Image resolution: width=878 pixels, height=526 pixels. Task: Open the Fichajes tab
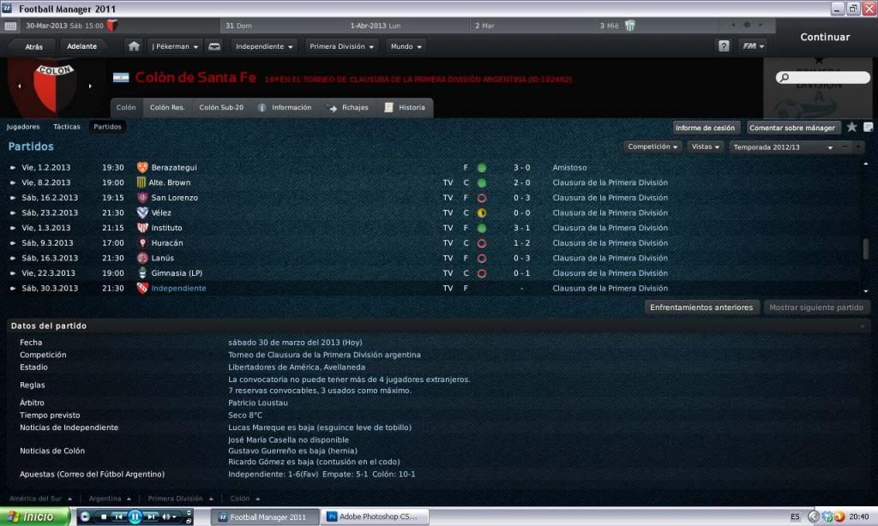[x=348, y=107]
